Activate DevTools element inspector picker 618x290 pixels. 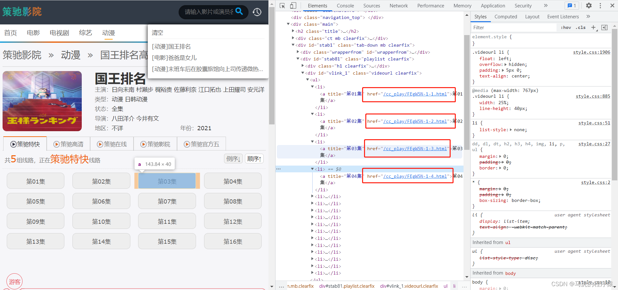(x=283, y=5)
